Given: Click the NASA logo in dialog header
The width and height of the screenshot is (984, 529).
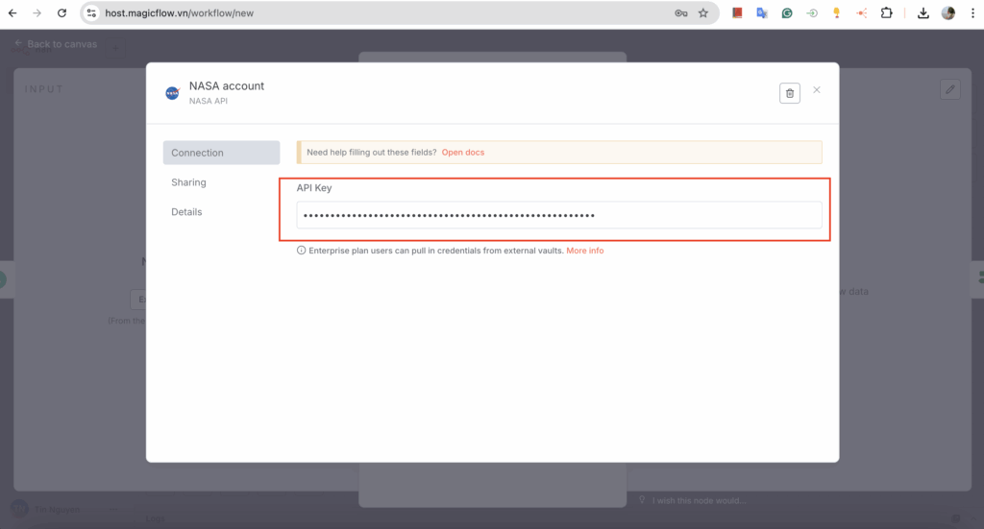Looking at the screenshot, I should 172,93.
